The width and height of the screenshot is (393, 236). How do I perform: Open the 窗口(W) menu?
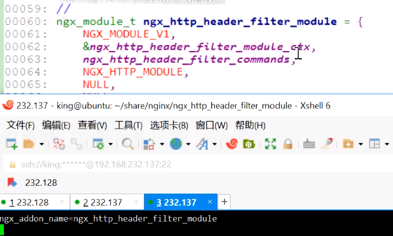point(212,125)
